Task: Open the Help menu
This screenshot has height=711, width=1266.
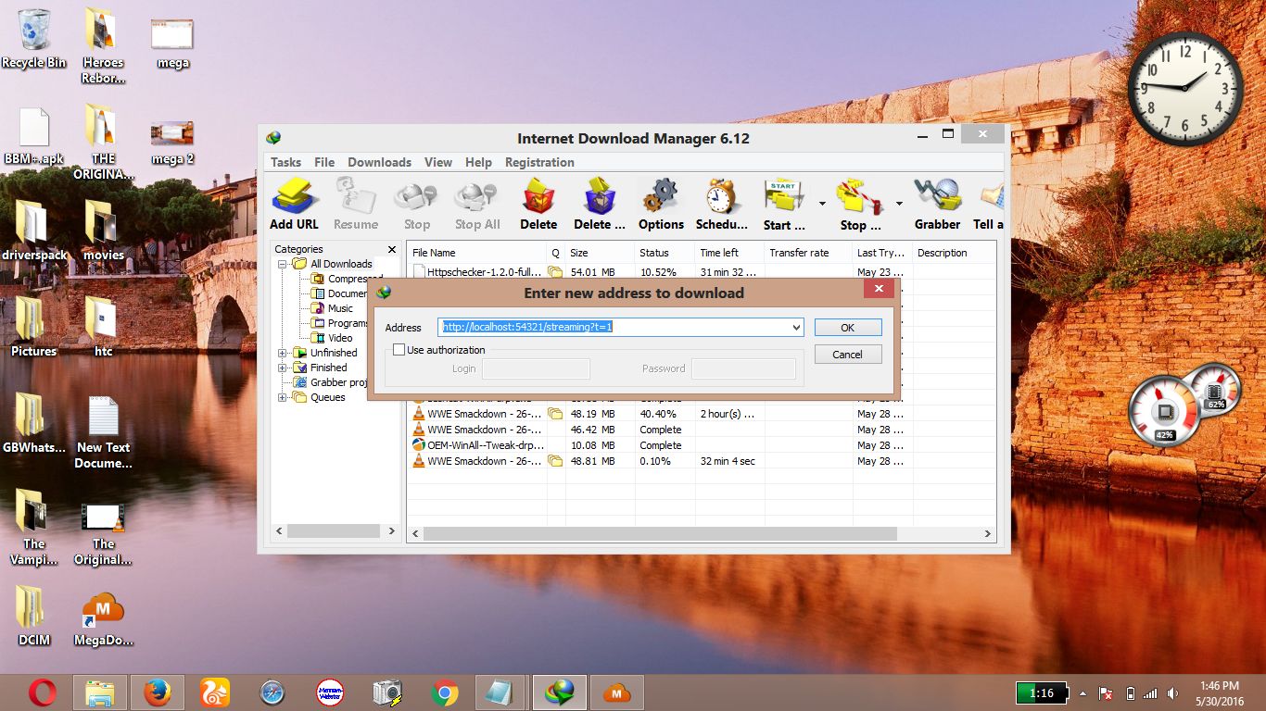Action: (478, 162)
